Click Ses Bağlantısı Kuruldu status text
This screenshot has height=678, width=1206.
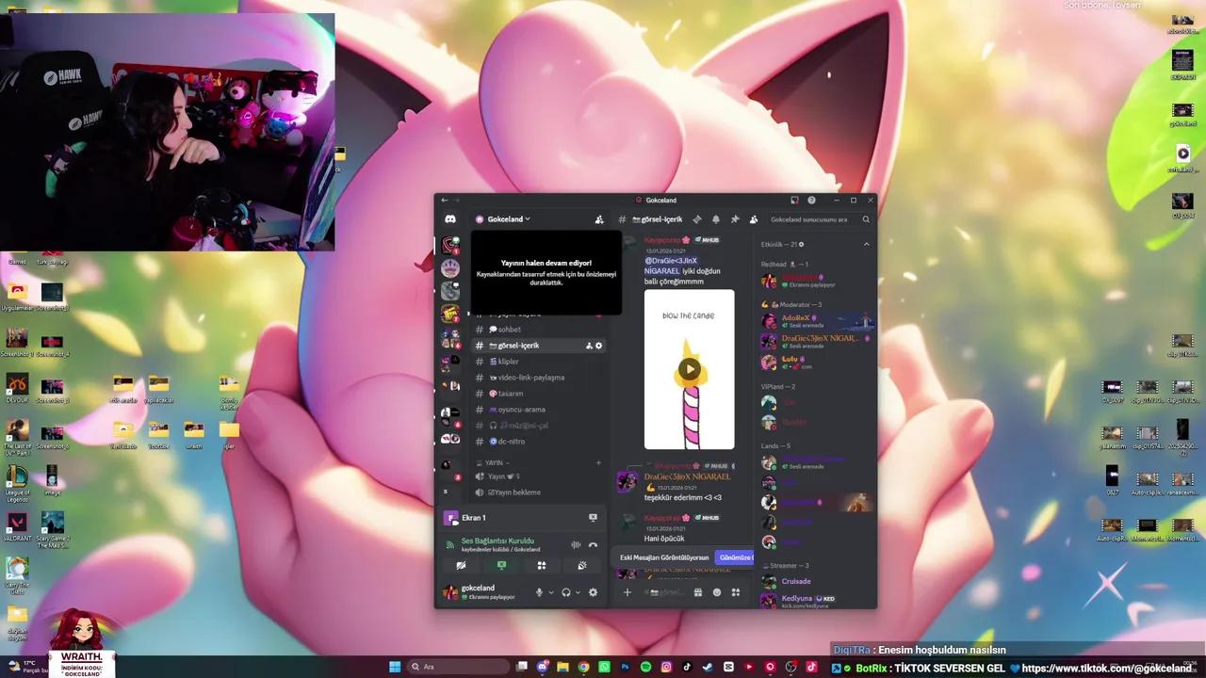(497, 541)
